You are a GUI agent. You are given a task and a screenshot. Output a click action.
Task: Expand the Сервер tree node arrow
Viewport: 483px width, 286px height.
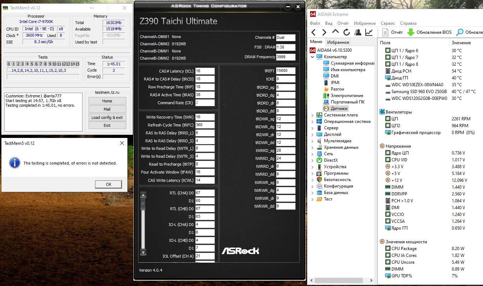pyautogui.click(x=313, y=128)
